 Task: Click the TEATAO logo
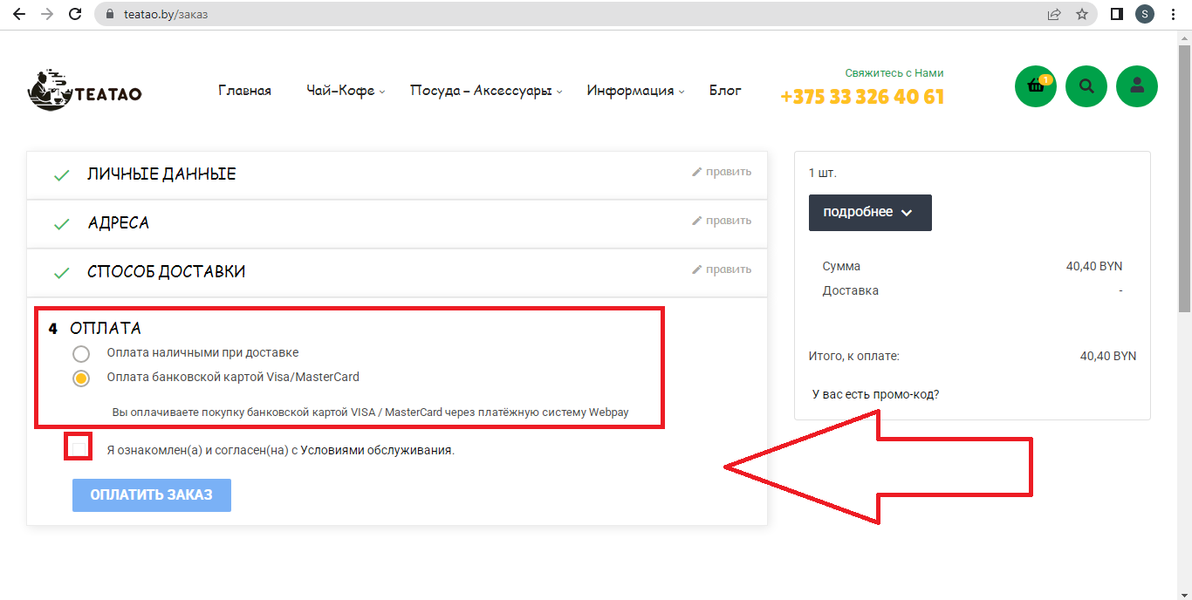point(85,90)
